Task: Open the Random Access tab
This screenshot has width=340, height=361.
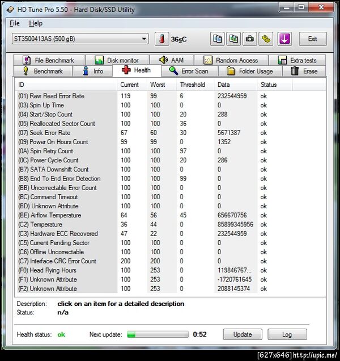Action: coord(231,60)
